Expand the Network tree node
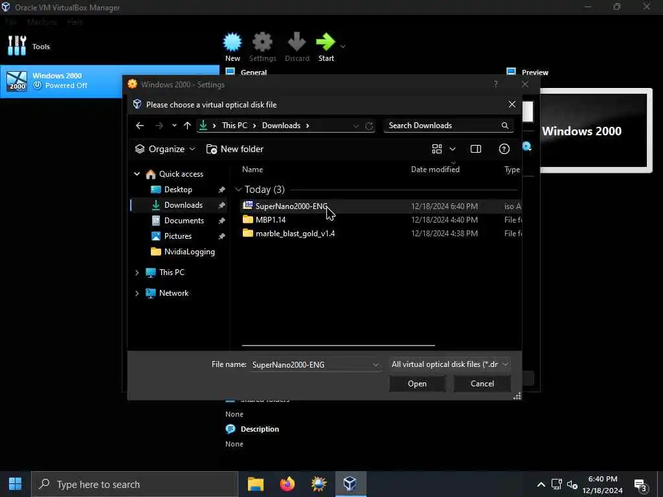 (x=137, y=293)
